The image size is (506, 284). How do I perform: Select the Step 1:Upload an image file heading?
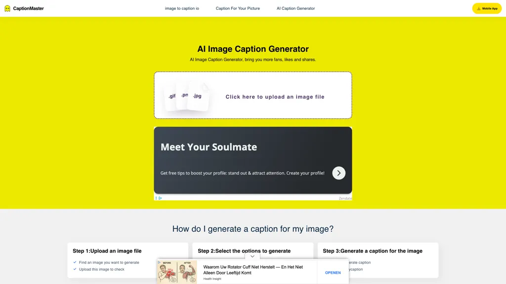(x=107, y=251)
